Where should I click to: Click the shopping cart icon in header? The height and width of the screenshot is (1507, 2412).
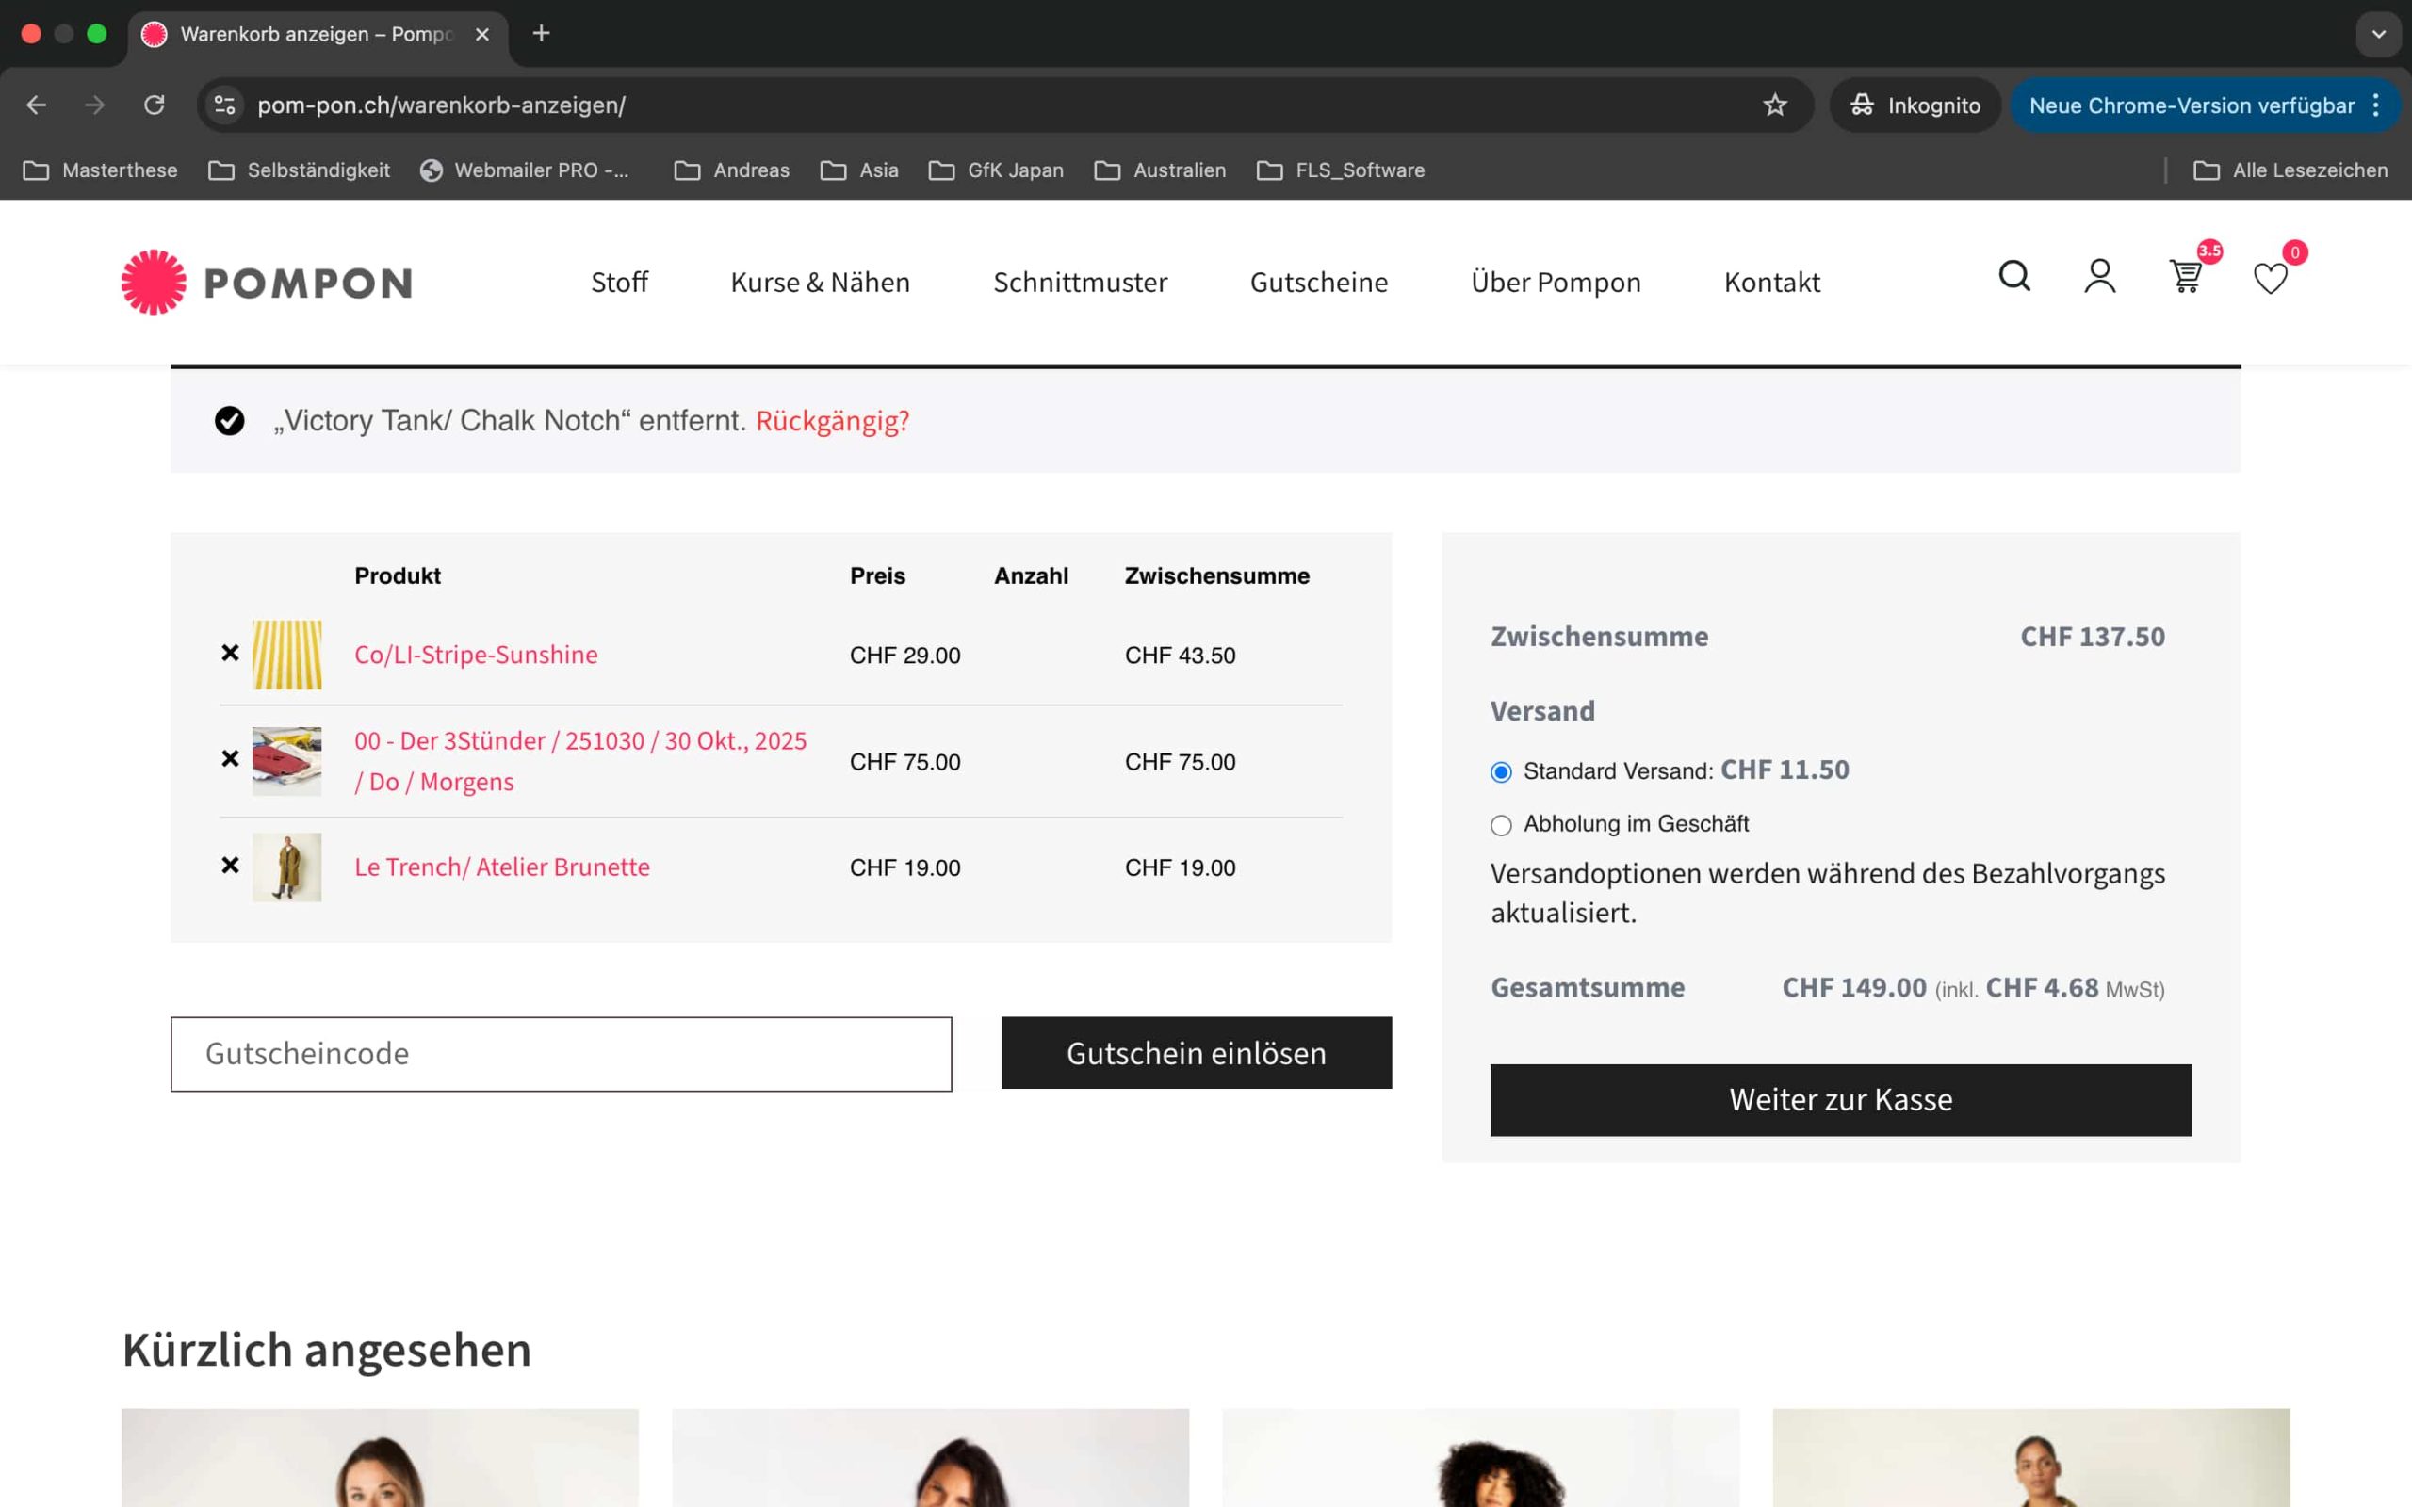coord(2185,276)
